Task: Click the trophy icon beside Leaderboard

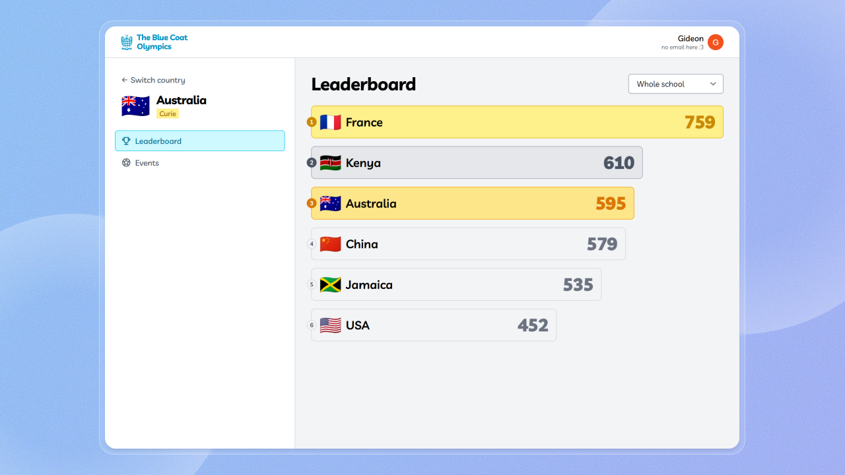Action: pyautogui.click(x=126, y=141)
